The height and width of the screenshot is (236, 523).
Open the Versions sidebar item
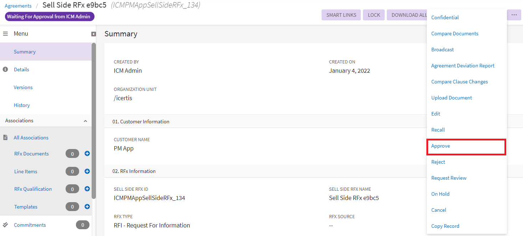[x=23, y=87]
